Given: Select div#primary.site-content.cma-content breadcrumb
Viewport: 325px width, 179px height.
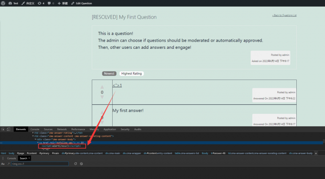Looking at the screenshot, I should [x=82, y=153].
